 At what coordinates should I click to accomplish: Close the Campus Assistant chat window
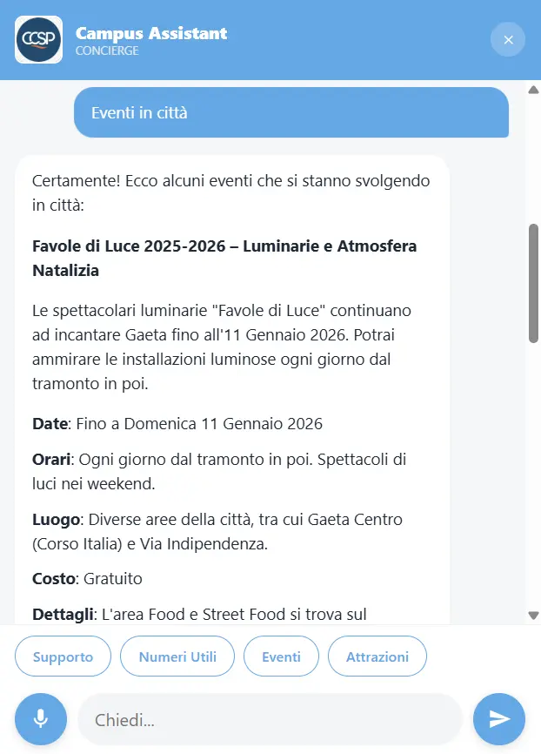click(508, 39)
